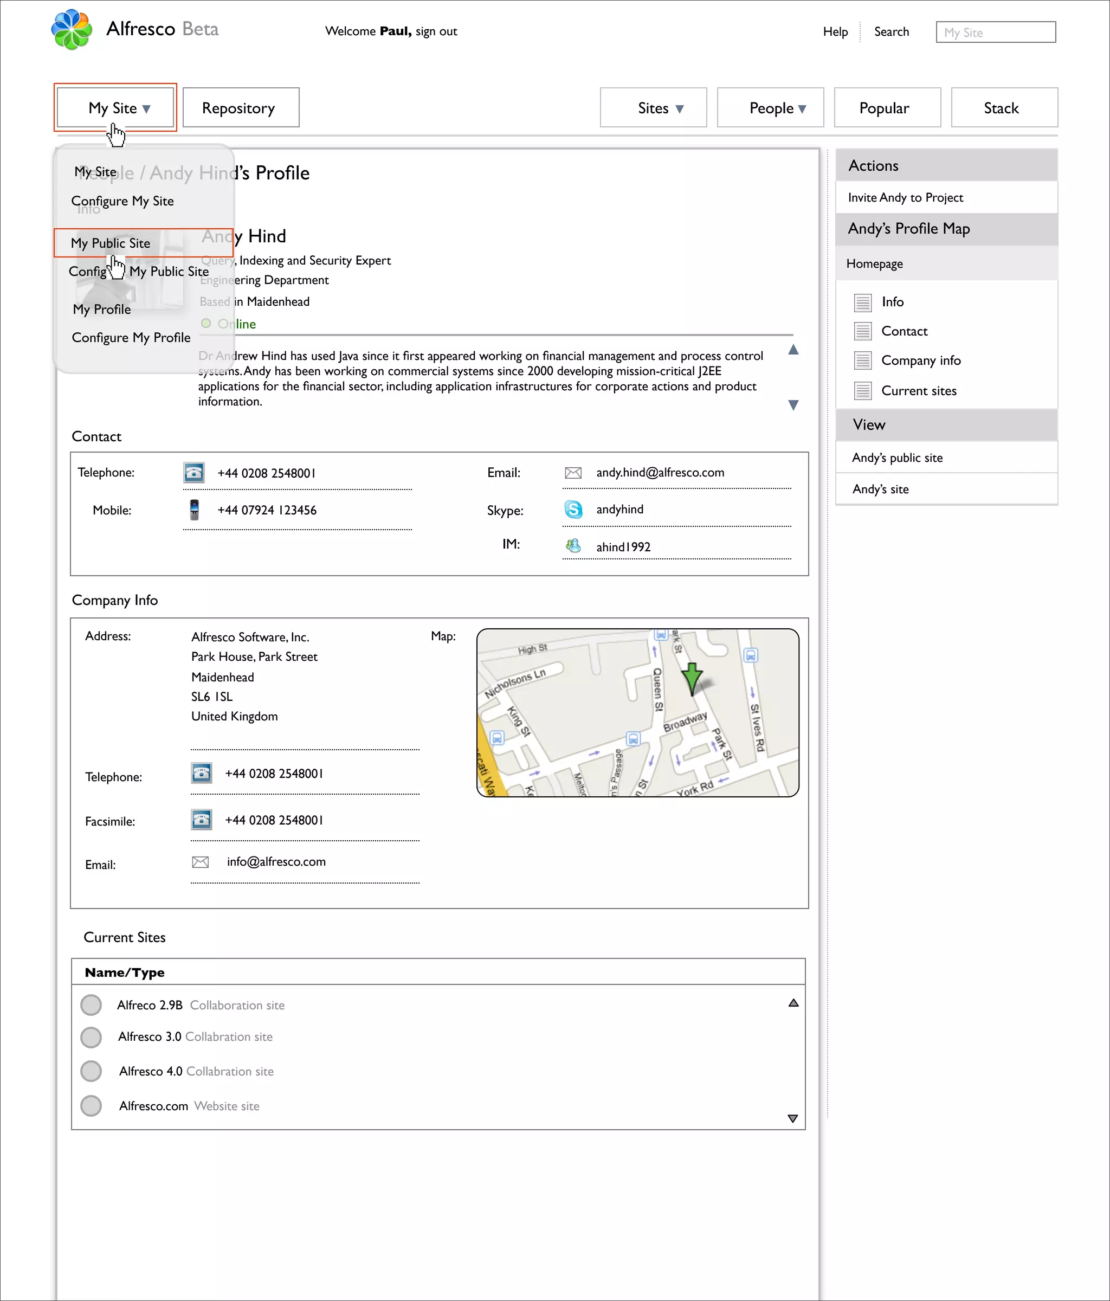This screenshot has height=1301, width=1110.
Task: Click the document icon next to Contact
Action: coord(863,331)
